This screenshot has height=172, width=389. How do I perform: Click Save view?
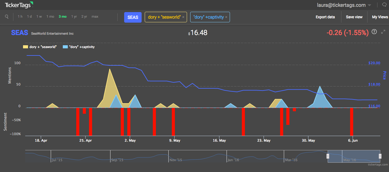354,17
